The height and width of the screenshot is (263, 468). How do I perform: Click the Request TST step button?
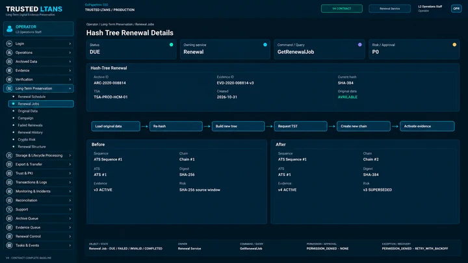coord(300,126)
